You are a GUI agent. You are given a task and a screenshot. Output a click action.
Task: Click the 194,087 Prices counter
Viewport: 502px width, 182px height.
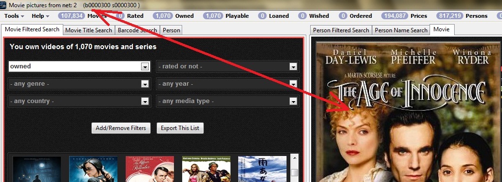click(x=404, y=16)
